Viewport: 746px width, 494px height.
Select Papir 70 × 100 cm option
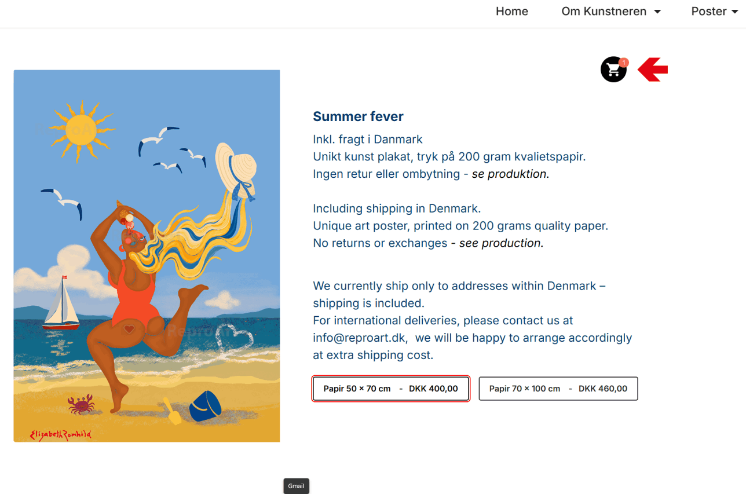pyautogui.click(x=558, y=389)
